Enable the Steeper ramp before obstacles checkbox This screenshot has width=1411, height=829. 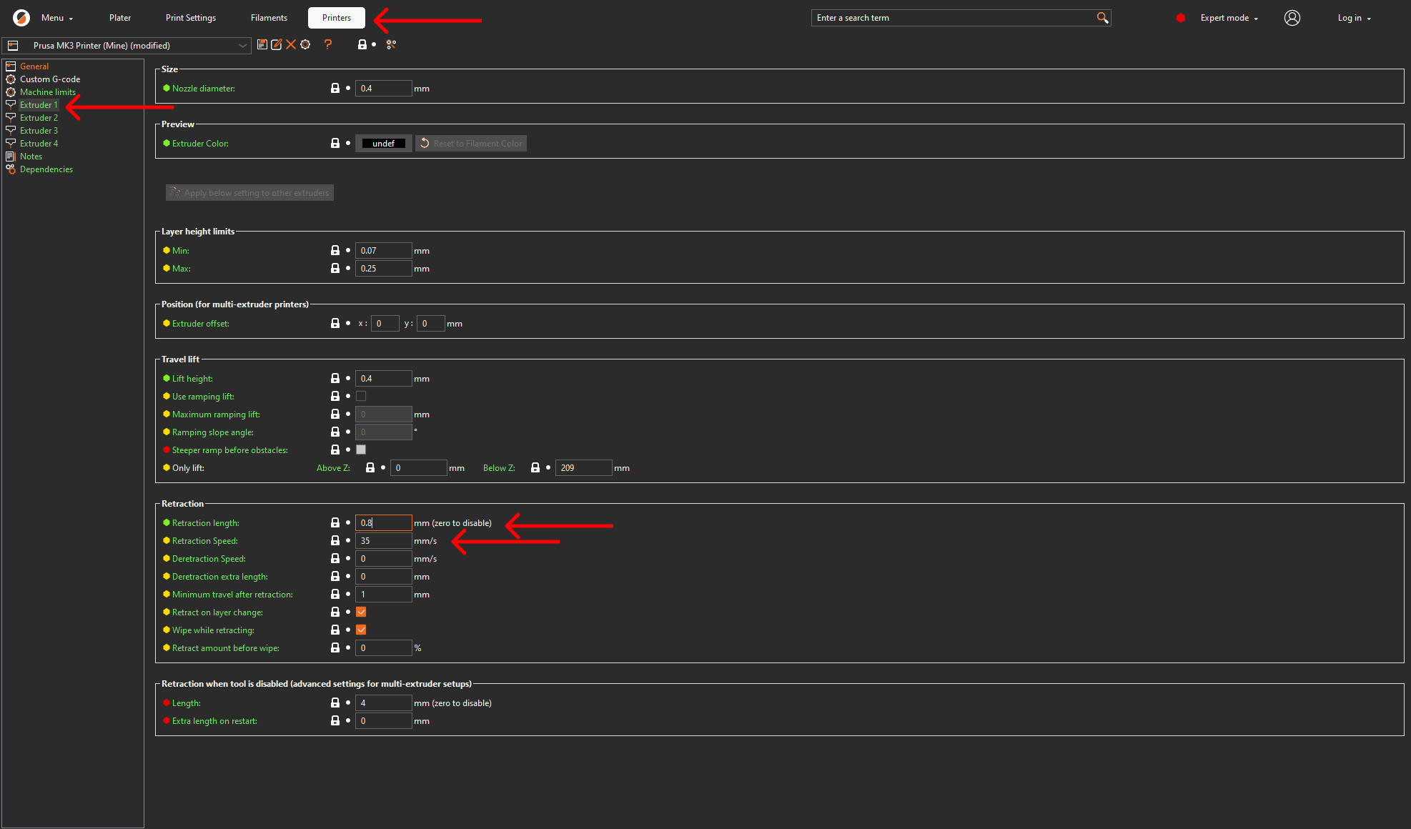pyautogui.click(x=362, y=450)
